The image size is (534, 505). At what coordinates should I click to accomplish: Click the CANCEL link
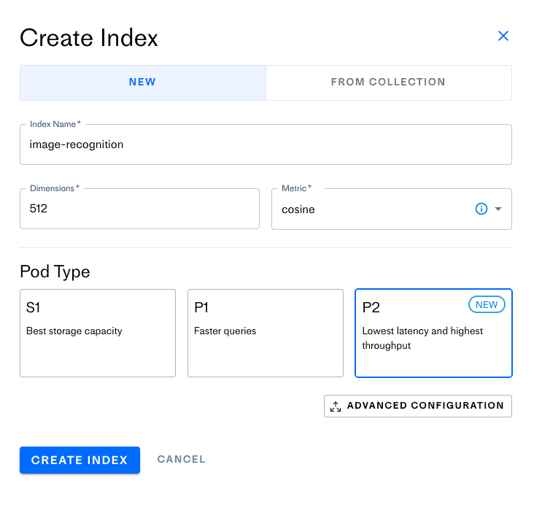point(182,459)
